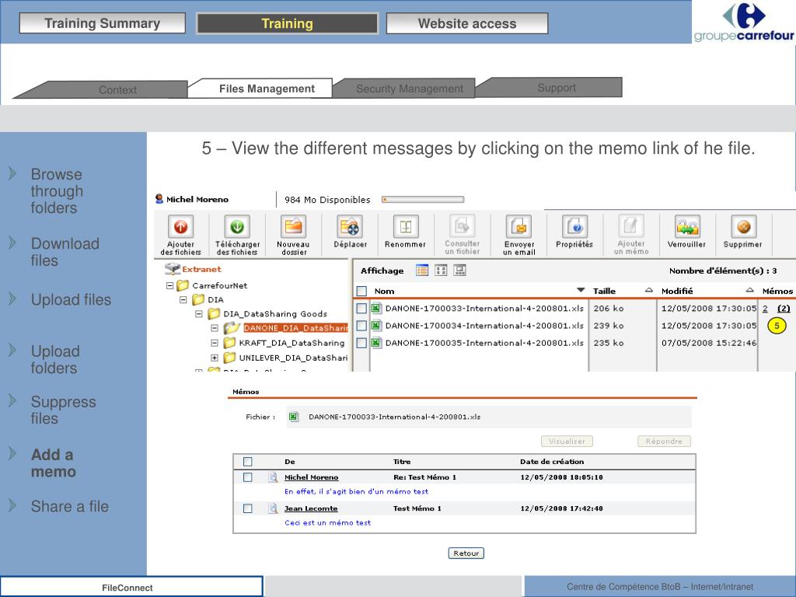Click the KRAFT_DIA_DataSharing folder icon

[x=230, y=343]
